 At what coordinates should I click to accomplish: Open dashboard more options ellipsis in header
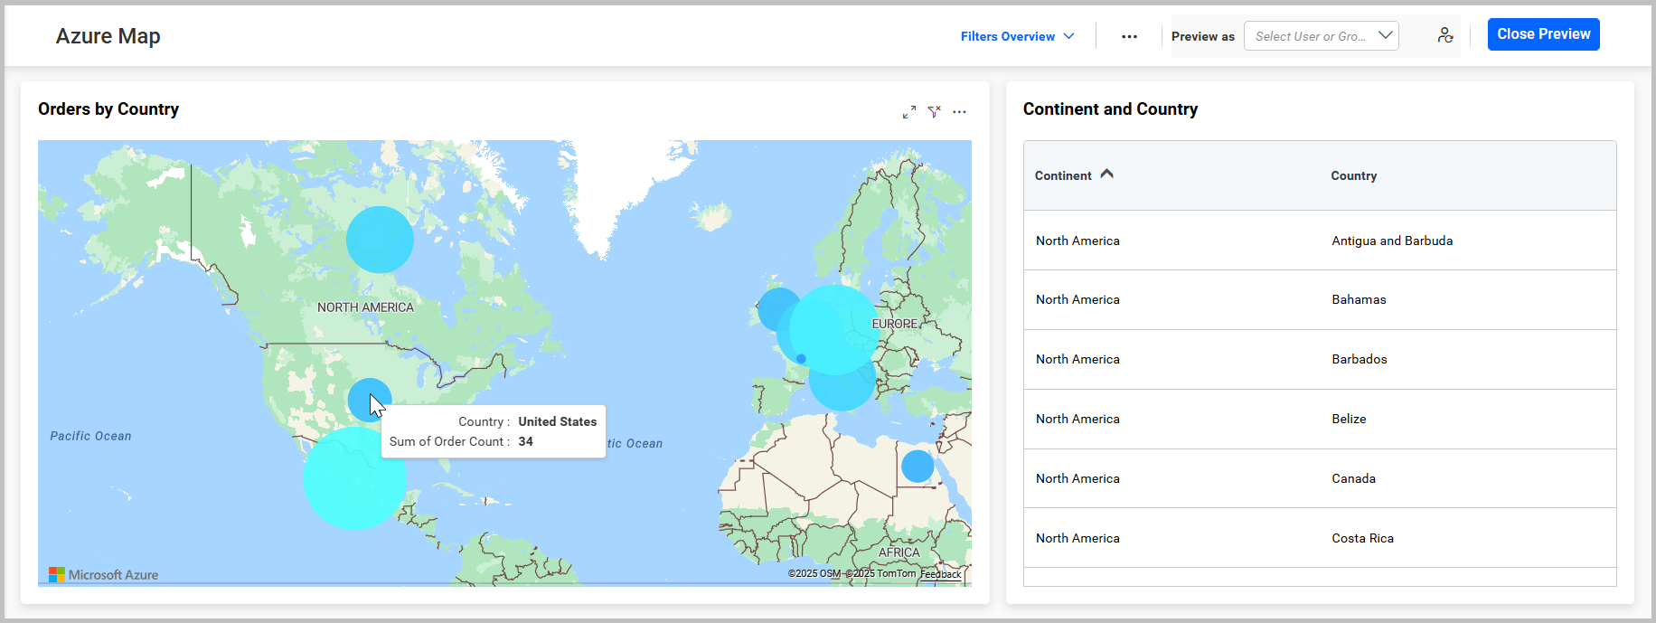coord(1129,37)
